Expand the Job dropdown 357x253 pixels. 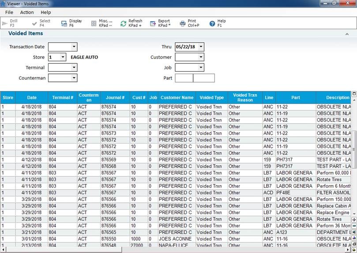click(x=201, y=67)
